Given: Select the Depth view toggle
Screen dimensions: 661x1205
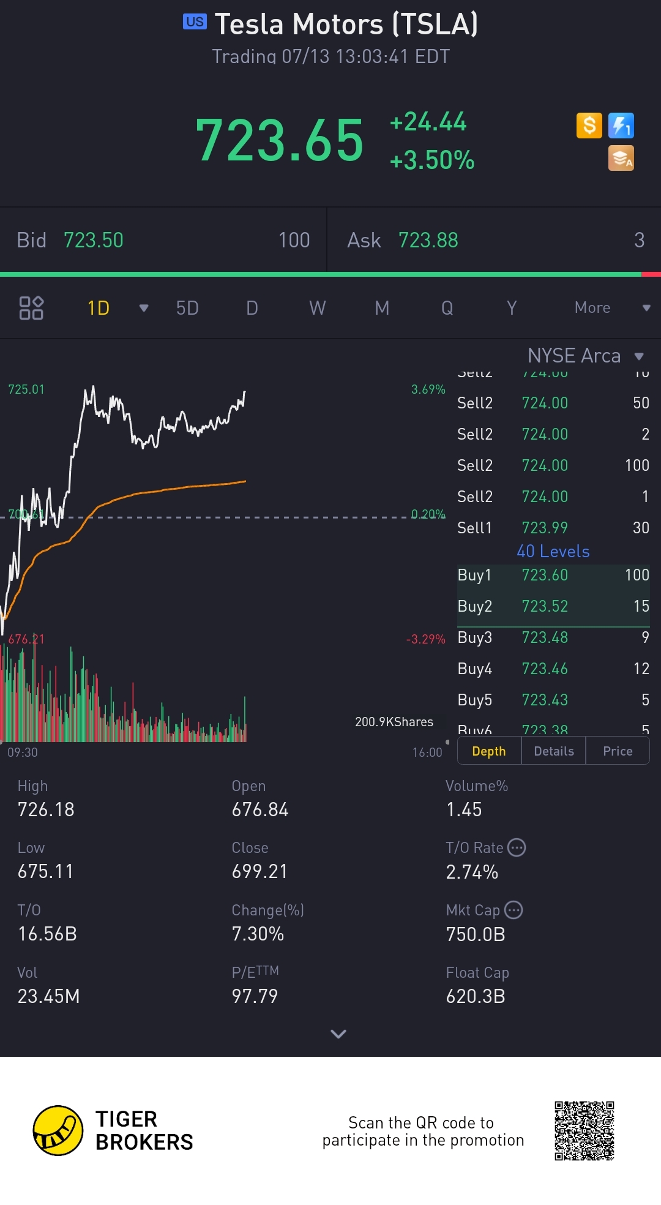Looking at the screenshot, I should pos(489,751).
